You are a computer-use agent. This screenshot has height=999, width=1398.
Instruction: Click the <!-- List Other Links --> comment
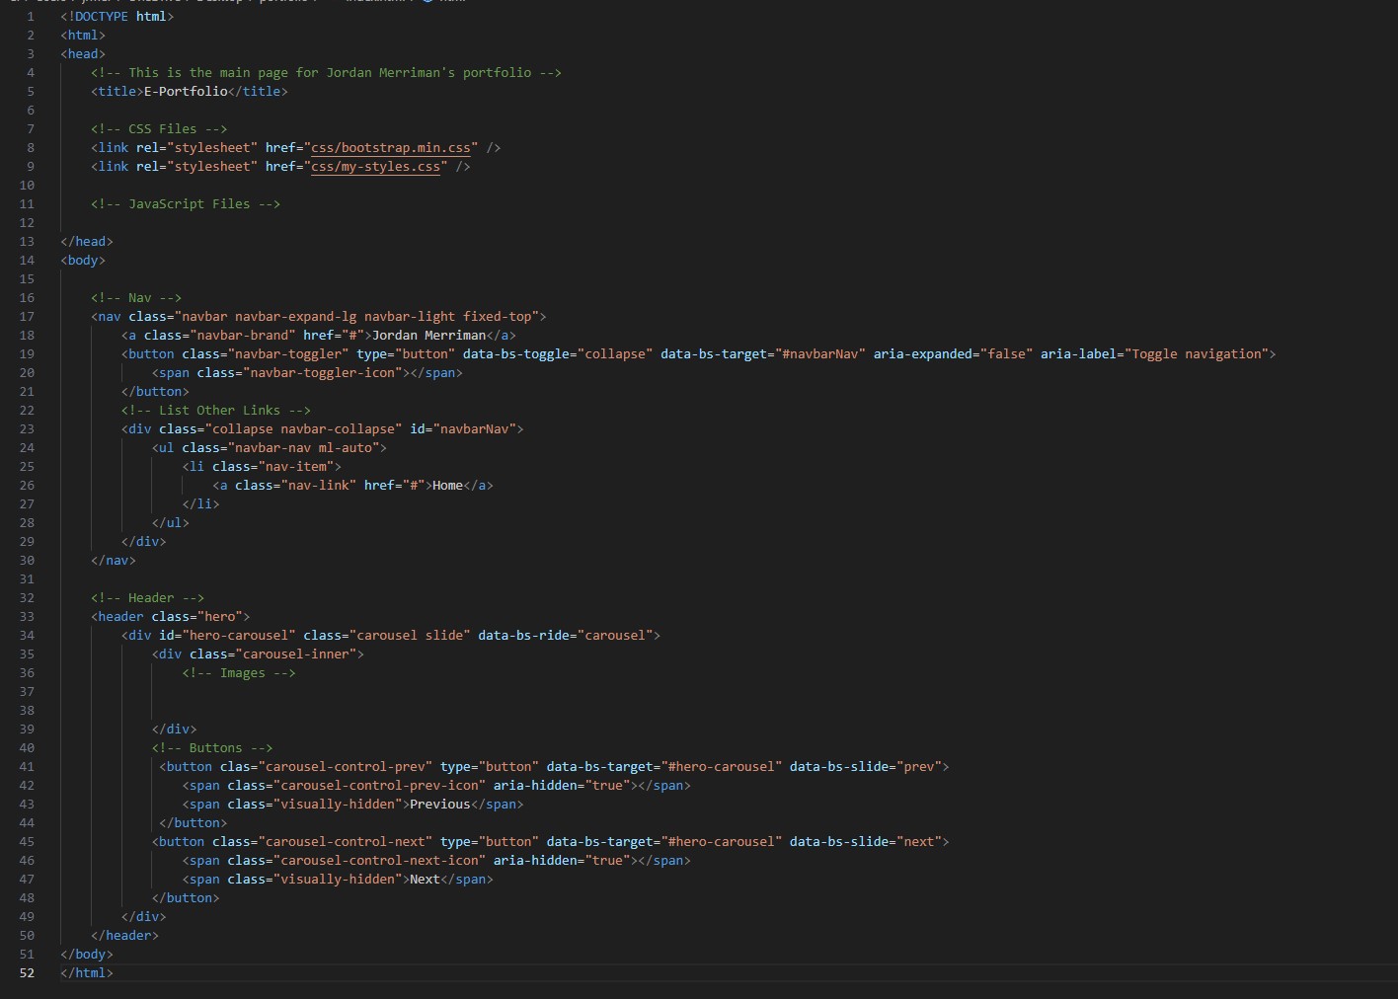click(216, 411)
